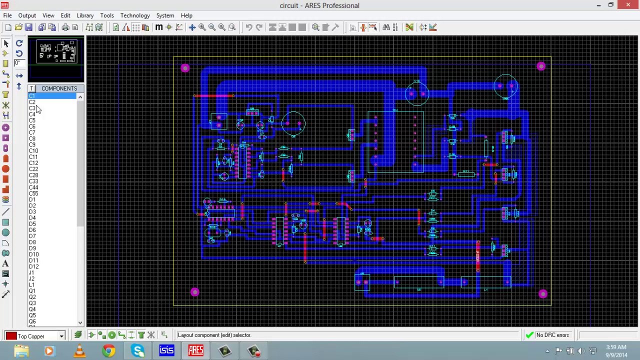Toggle the grid display icon

coord(135,27)
